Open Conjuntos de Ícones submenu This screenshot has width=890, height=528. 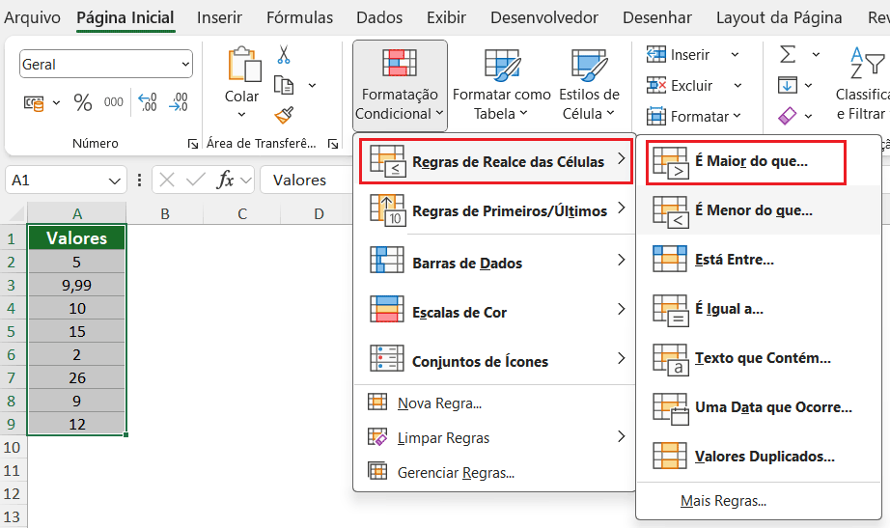pyautogui.click(x=496, y=361)
